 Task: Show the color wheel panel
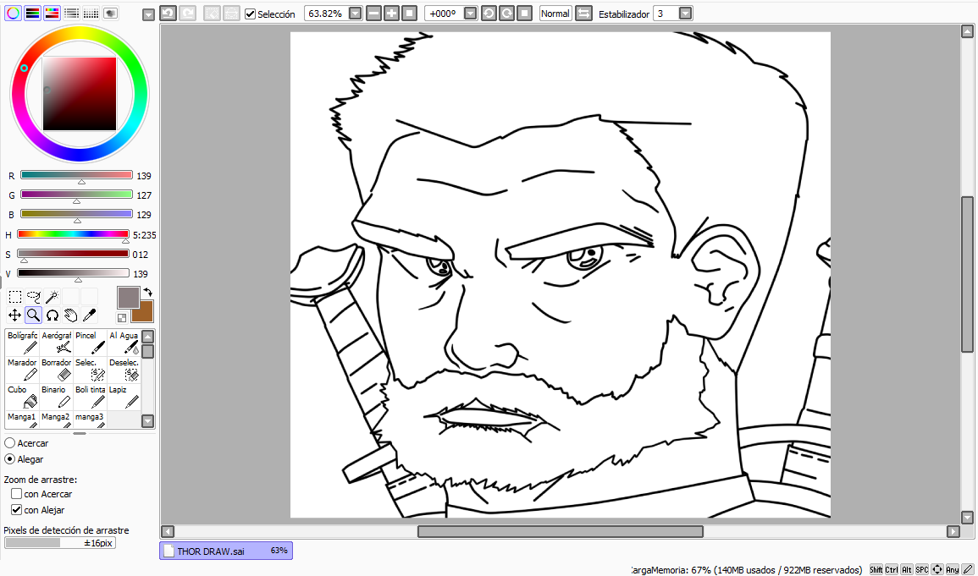13,13
